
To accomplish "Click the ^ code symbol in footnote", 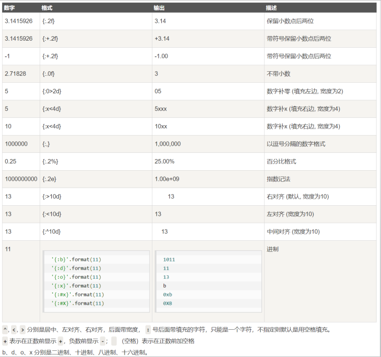I will click(5, 330).
